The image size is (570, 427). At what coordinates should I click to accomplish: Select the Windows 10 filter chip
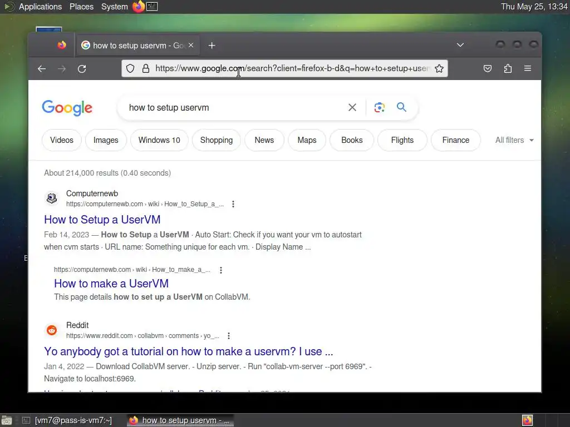159,140
